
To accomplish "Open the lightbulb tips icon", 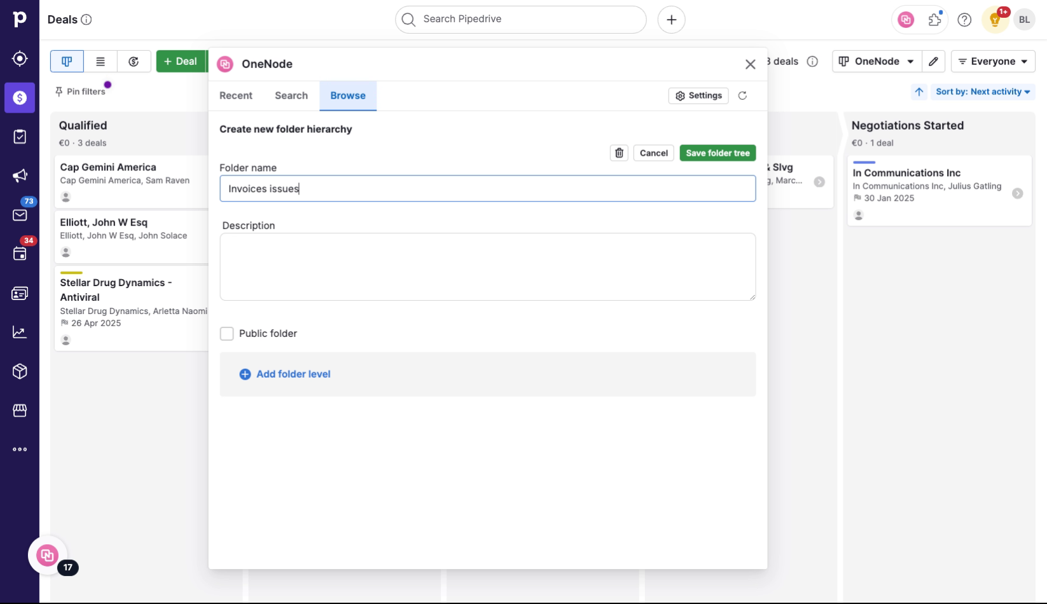I will click(x=995, y=20).
